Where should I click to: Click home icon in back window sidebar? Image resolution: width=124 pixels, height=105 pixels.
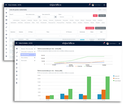pos(6,13)
